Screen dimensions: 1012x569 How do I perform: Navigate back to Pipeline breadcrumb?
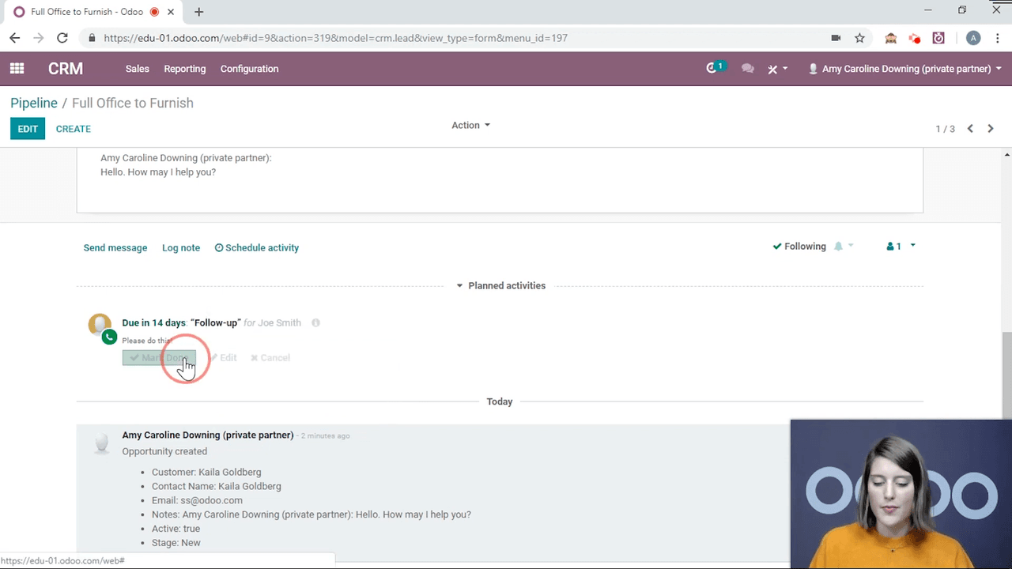point(34,103)
